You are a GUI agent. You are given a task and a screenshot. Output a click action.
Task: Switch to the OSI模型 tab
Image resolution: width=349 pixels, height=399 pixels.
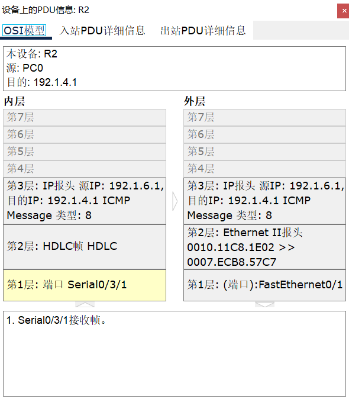tap(24, 31)
